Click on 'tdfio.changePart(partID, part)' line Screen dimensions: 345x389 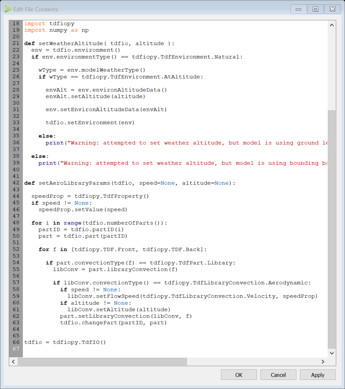[113, 323]
